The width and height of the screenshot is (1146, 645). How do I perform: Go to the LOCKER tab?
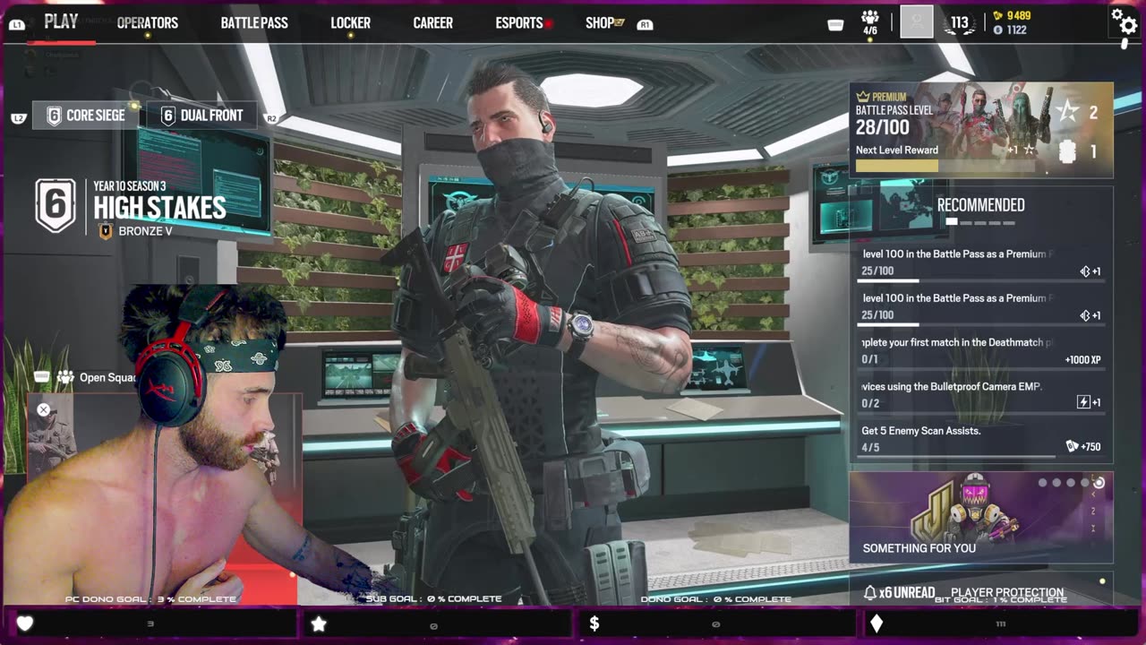point(350,23)
